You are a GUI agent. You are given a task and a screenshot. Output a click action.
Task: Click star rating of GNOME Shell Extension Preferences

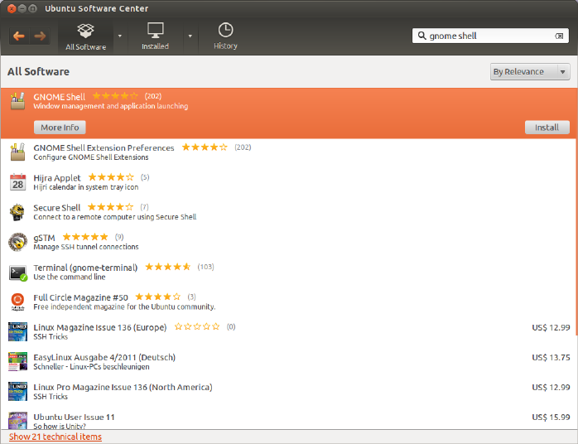tap(205, 147)
